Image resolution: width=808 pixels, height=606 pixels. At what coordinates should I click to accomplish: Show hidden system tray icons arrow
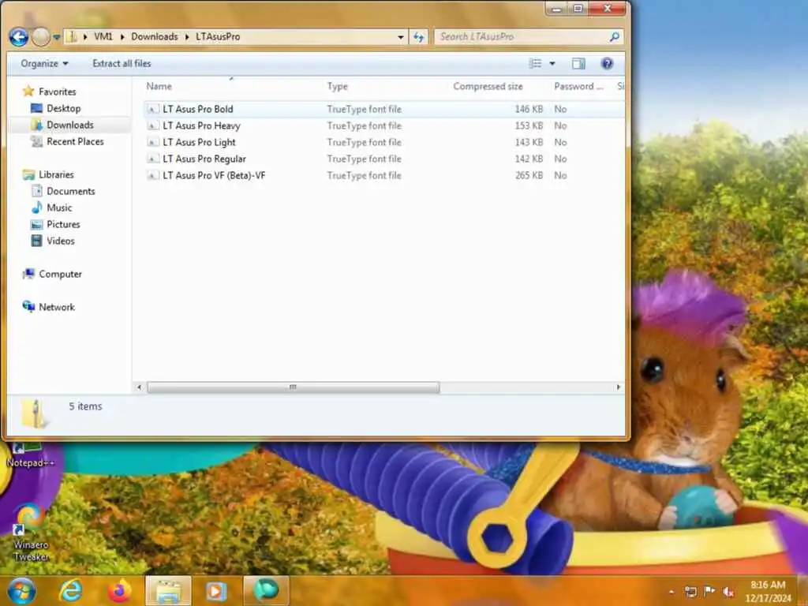click(671, 592)
